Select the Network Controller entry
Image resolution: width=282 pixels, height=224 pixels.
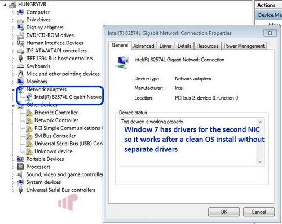56,120
